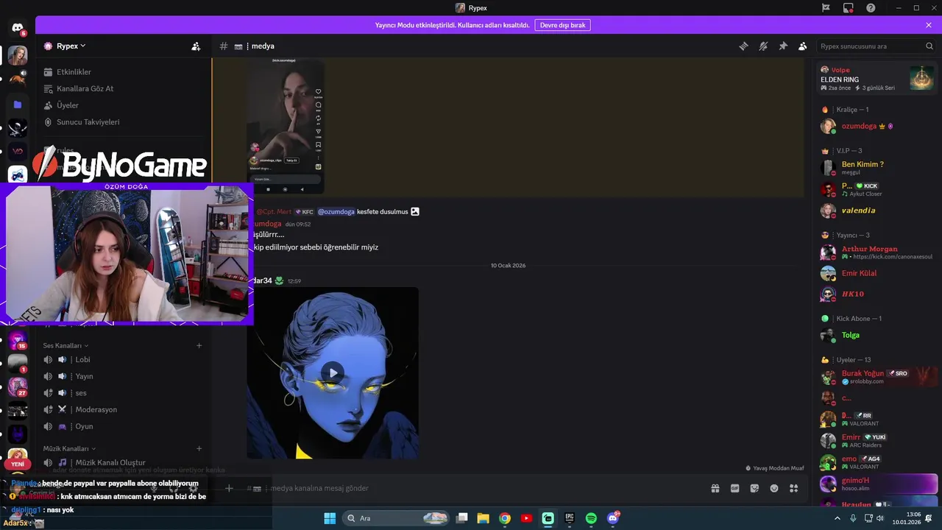Open the flag checkmark icon in title bar

[x=826, y=8]
